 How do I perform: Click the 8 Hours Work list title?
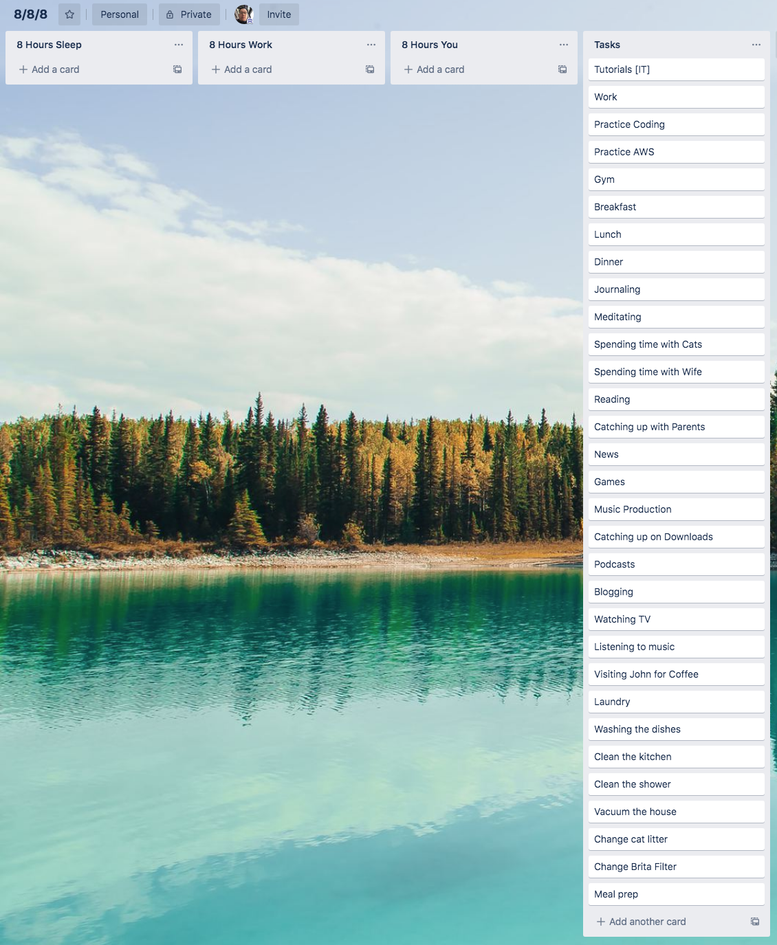click(241, 45)
